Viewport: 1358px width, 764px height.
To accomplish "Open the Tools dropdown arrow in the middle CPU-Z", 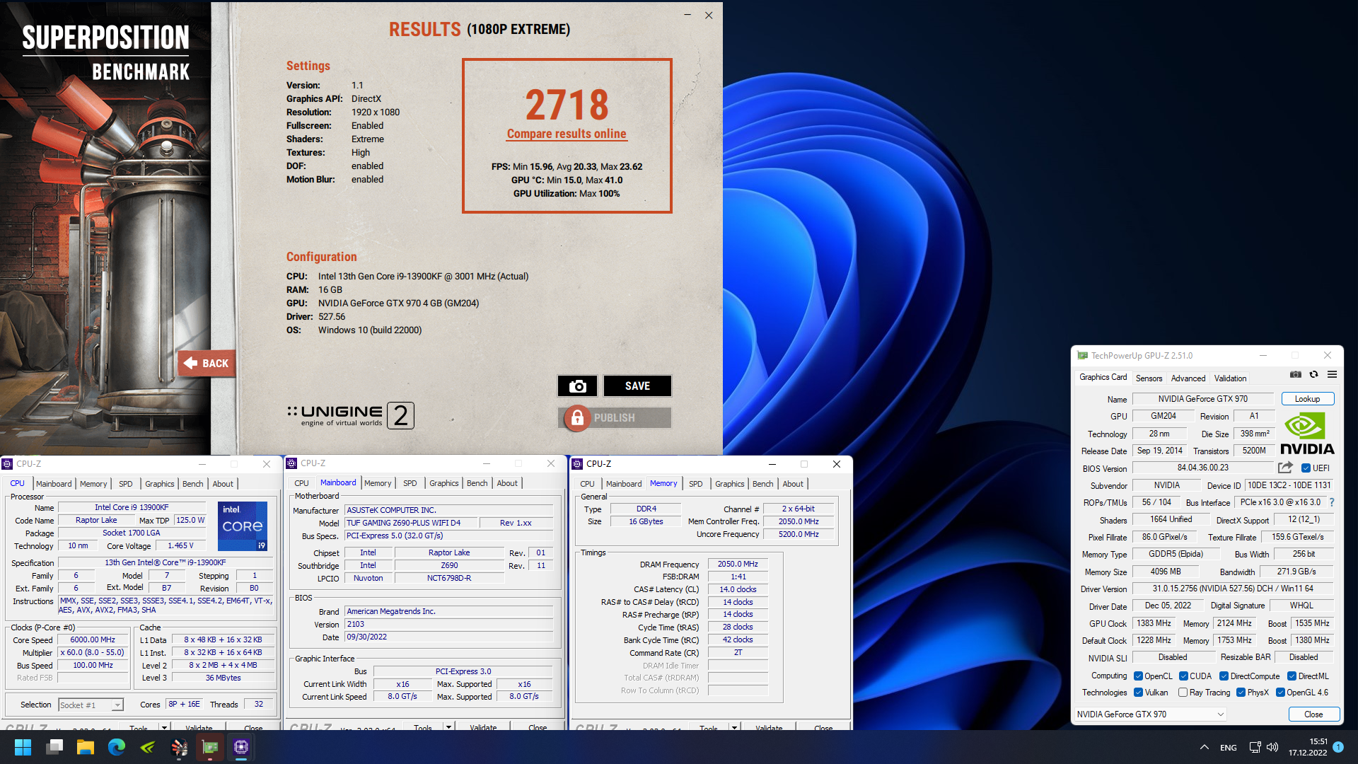I will (x=448, y=727).
